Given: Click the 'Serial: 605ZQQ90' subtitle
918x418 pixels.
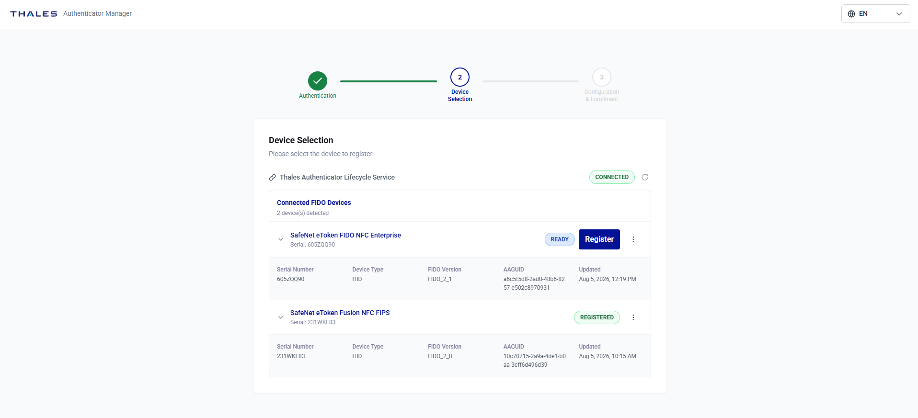Looking at the screenshot, I should (312, 245).
